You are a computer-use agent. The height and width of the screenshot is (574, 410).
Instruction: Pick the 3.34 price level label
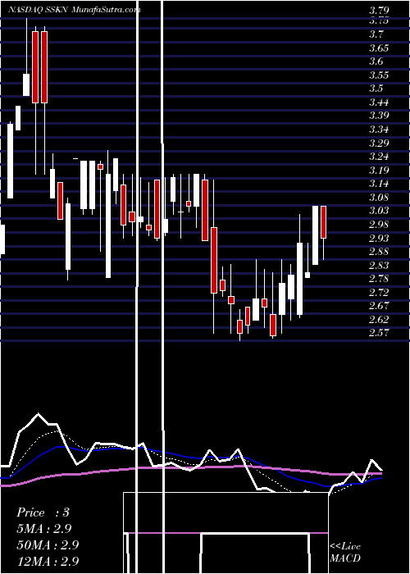point(379,130)
